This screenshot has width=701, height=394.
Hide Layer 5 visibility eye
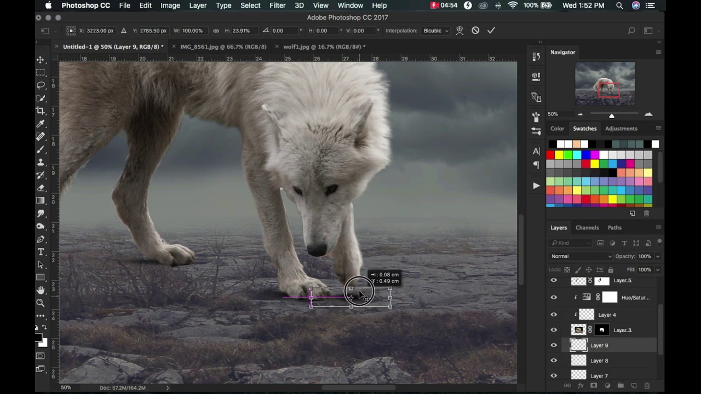point(554,281)
